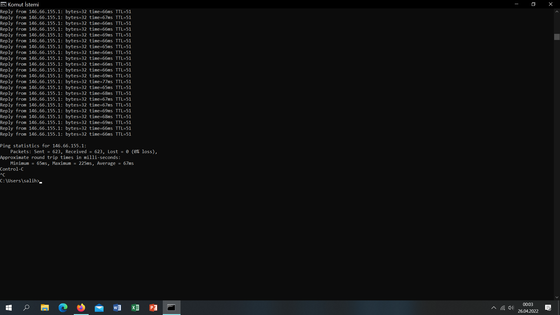Open the Windows Start menu
The image size is (560, 315).
pos(9,308)
